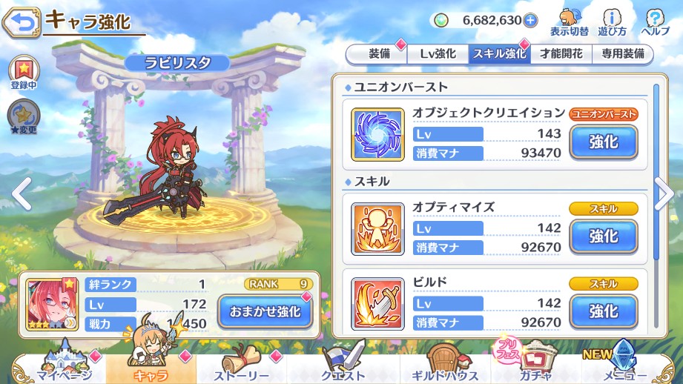Toggle the 登録中 favorite badge
The image size is (683, 384).
[24, 72]
